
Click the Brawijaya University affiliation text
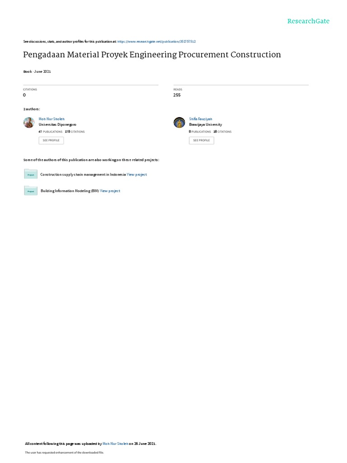(x=206, y=125)
